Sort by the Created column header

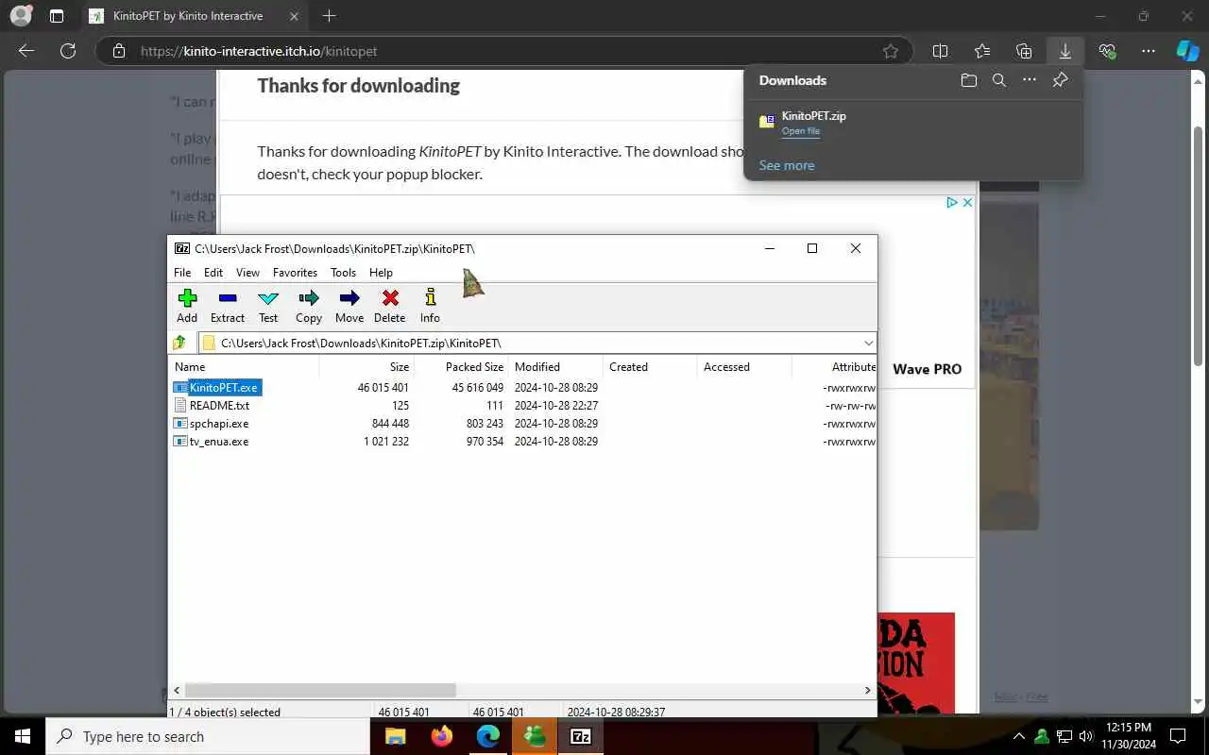[x=650, y=367]
